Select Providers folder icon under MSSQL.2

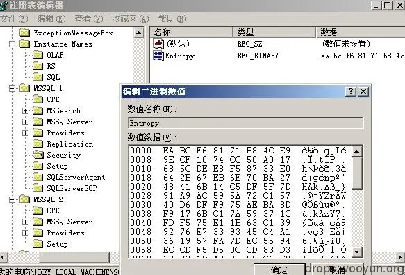click(x=38, y=233)
